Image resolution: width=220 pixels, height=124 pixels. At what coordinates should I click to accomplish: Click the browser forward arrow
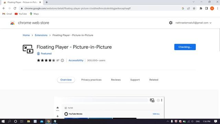tap(9, 8)
